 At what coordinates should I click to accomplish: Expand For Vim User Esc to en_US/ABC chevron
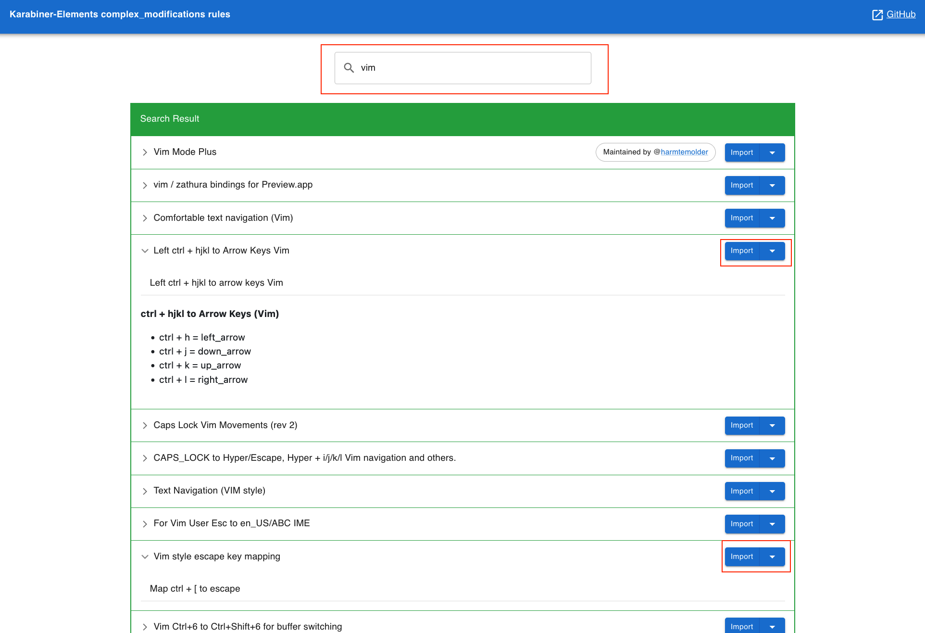pos(145,524)
